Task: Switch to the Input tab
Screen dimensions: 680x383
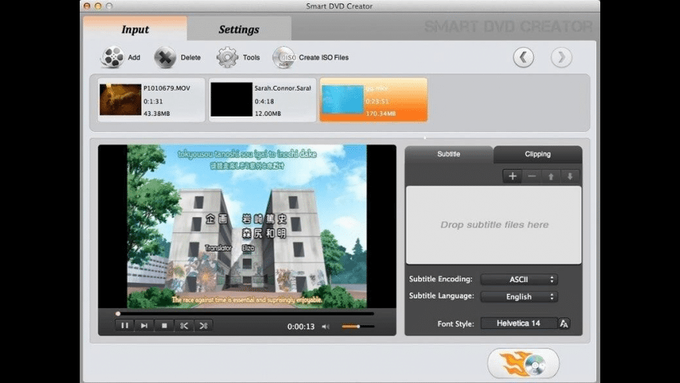Action: tap(135, 29)
